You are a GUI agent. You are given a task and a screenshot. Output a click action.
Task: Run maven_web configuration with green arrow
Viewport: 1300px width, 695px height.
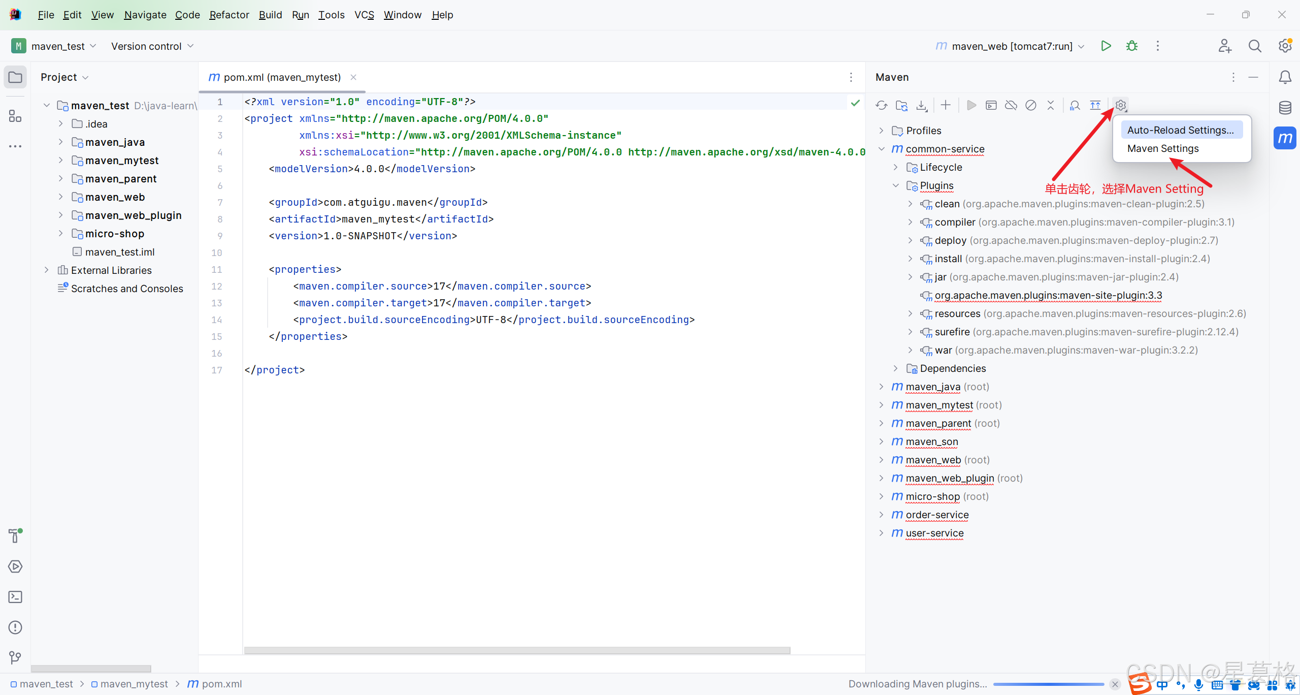1106,46
